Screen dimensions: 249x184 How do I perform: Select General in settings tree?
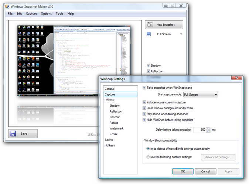click(x=110, y=89)
